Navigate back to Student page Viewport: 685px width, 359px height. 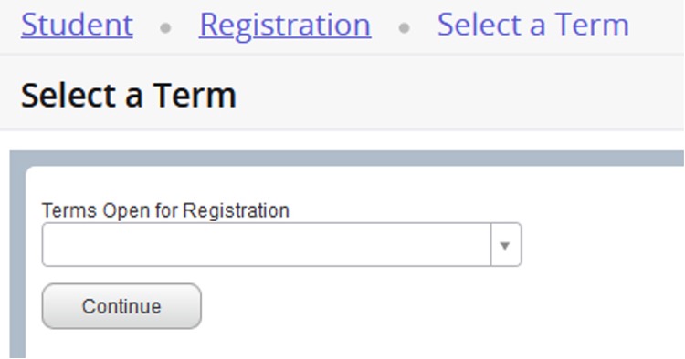pos(77,25)
